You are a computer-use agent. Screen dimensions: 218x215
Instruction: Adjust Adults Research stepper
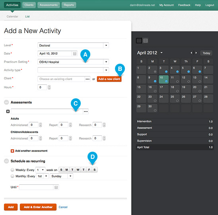[104, 125]
